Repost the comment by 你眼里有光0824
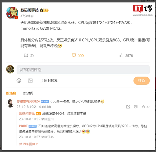Viewport: 156px width, 152px height. (128, 107)
